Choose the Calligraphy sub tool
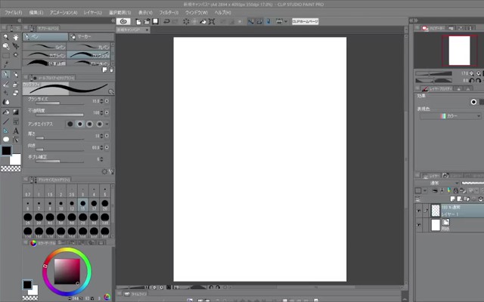The image size is (484, 302). click(x=88, y=55)
